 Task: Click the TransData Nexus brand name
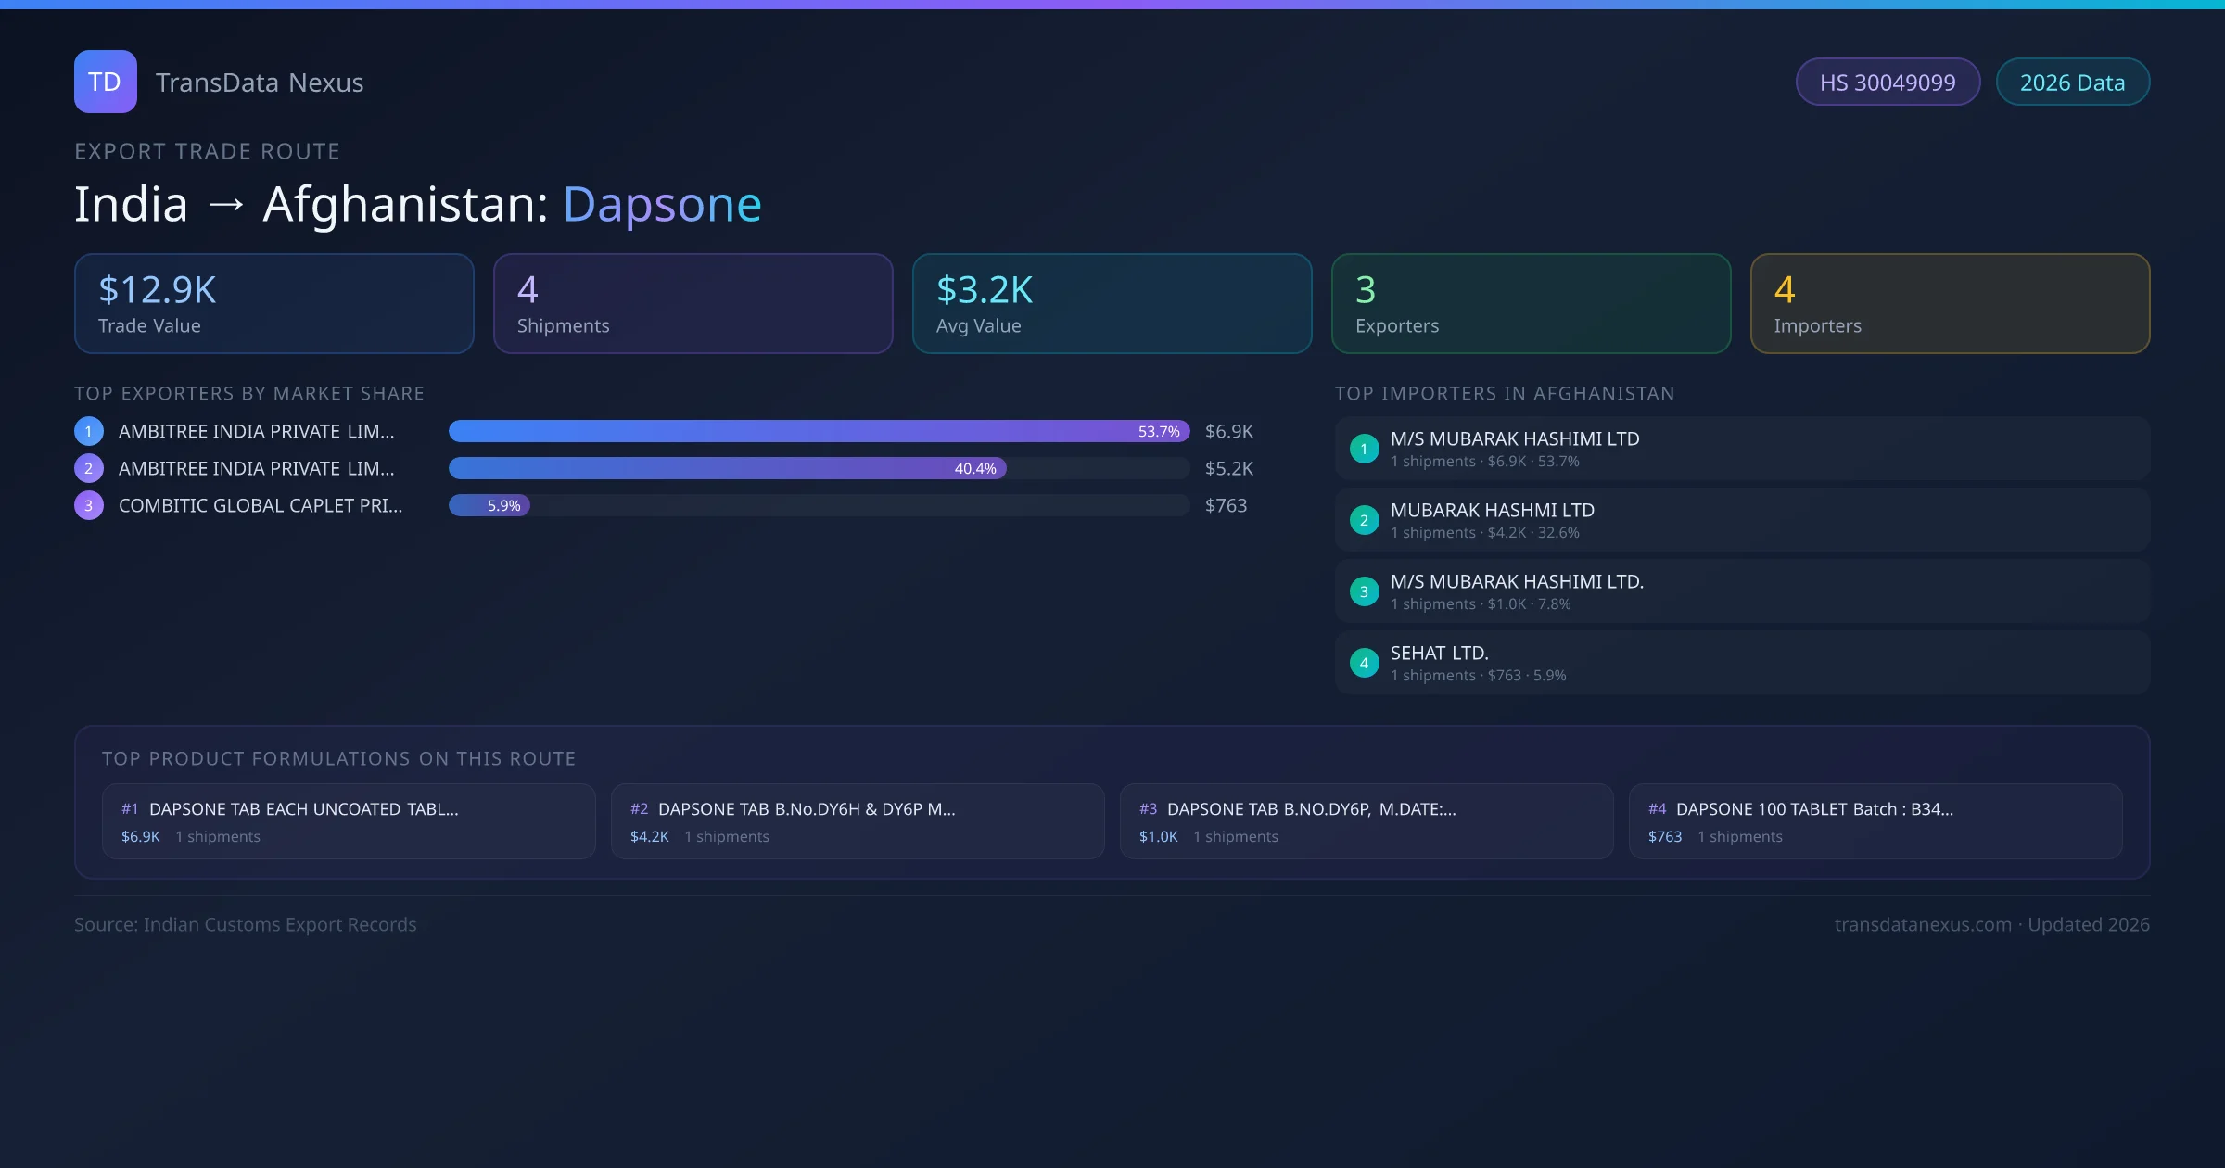[x=260, y=83]
